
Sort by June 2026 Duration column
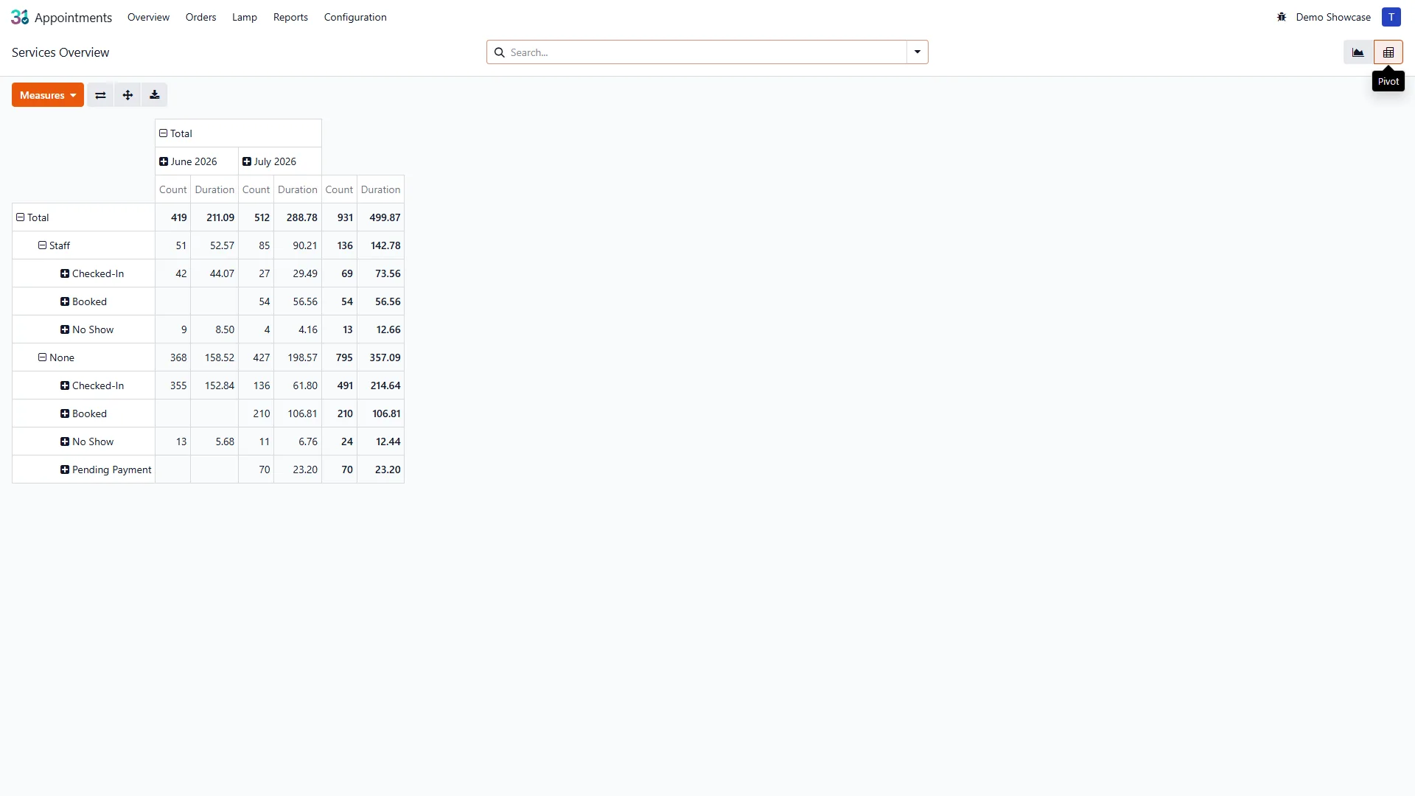pos(214,189)
